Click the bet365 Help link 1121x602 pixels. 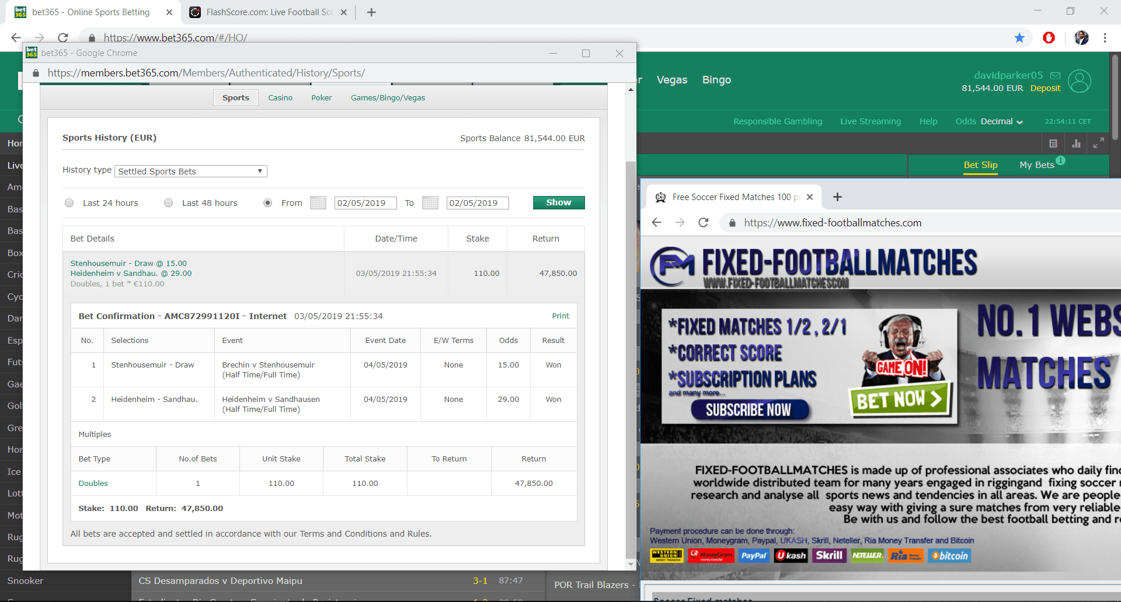[x=928, y=121]
